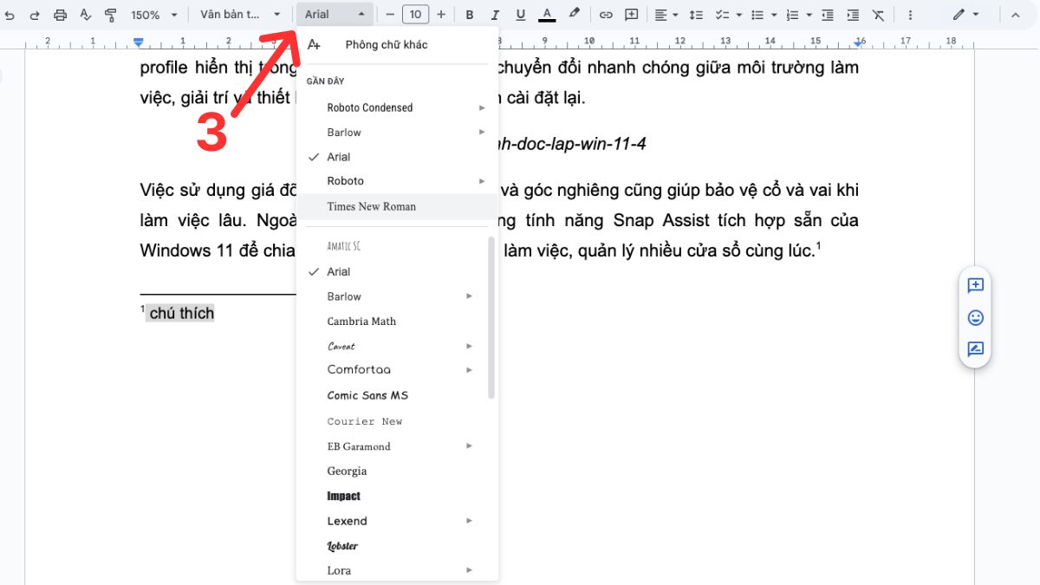This screenshot has height=585, width=1040.
Task: Add an emoji reaction from the side panel
Action: pyautogui.click(x=976, y=318)
